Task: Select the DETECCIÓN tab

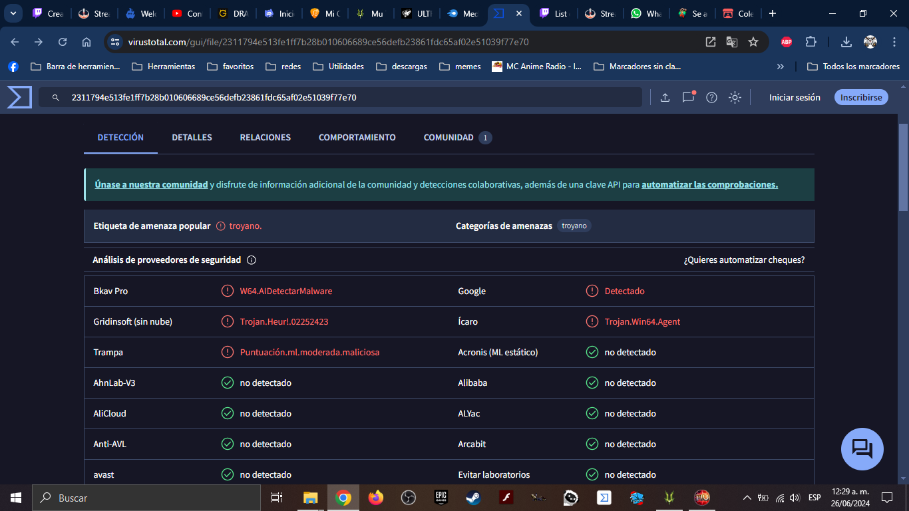Action: (x=120, y=138)
